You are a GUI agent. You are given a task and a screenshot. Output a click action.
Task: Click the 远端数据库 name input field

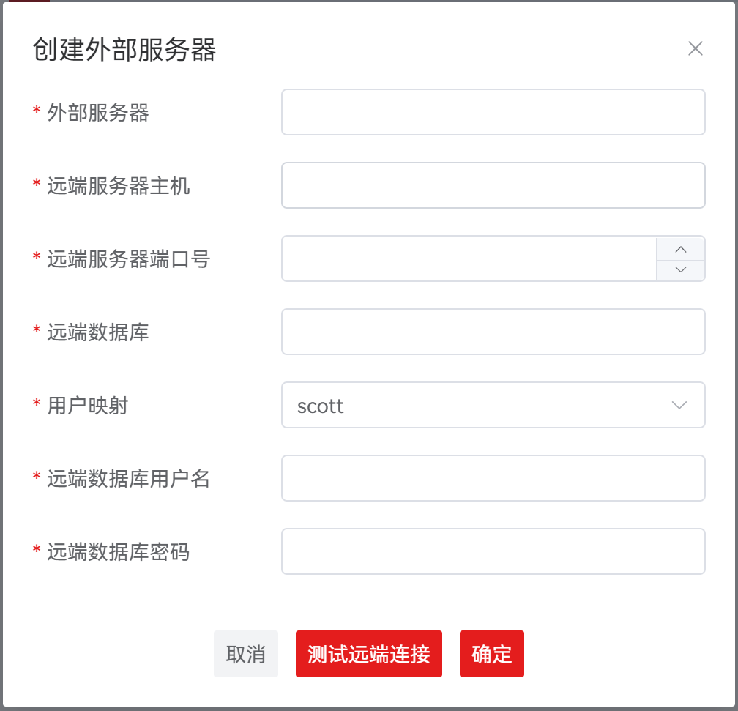click(493, 332)
